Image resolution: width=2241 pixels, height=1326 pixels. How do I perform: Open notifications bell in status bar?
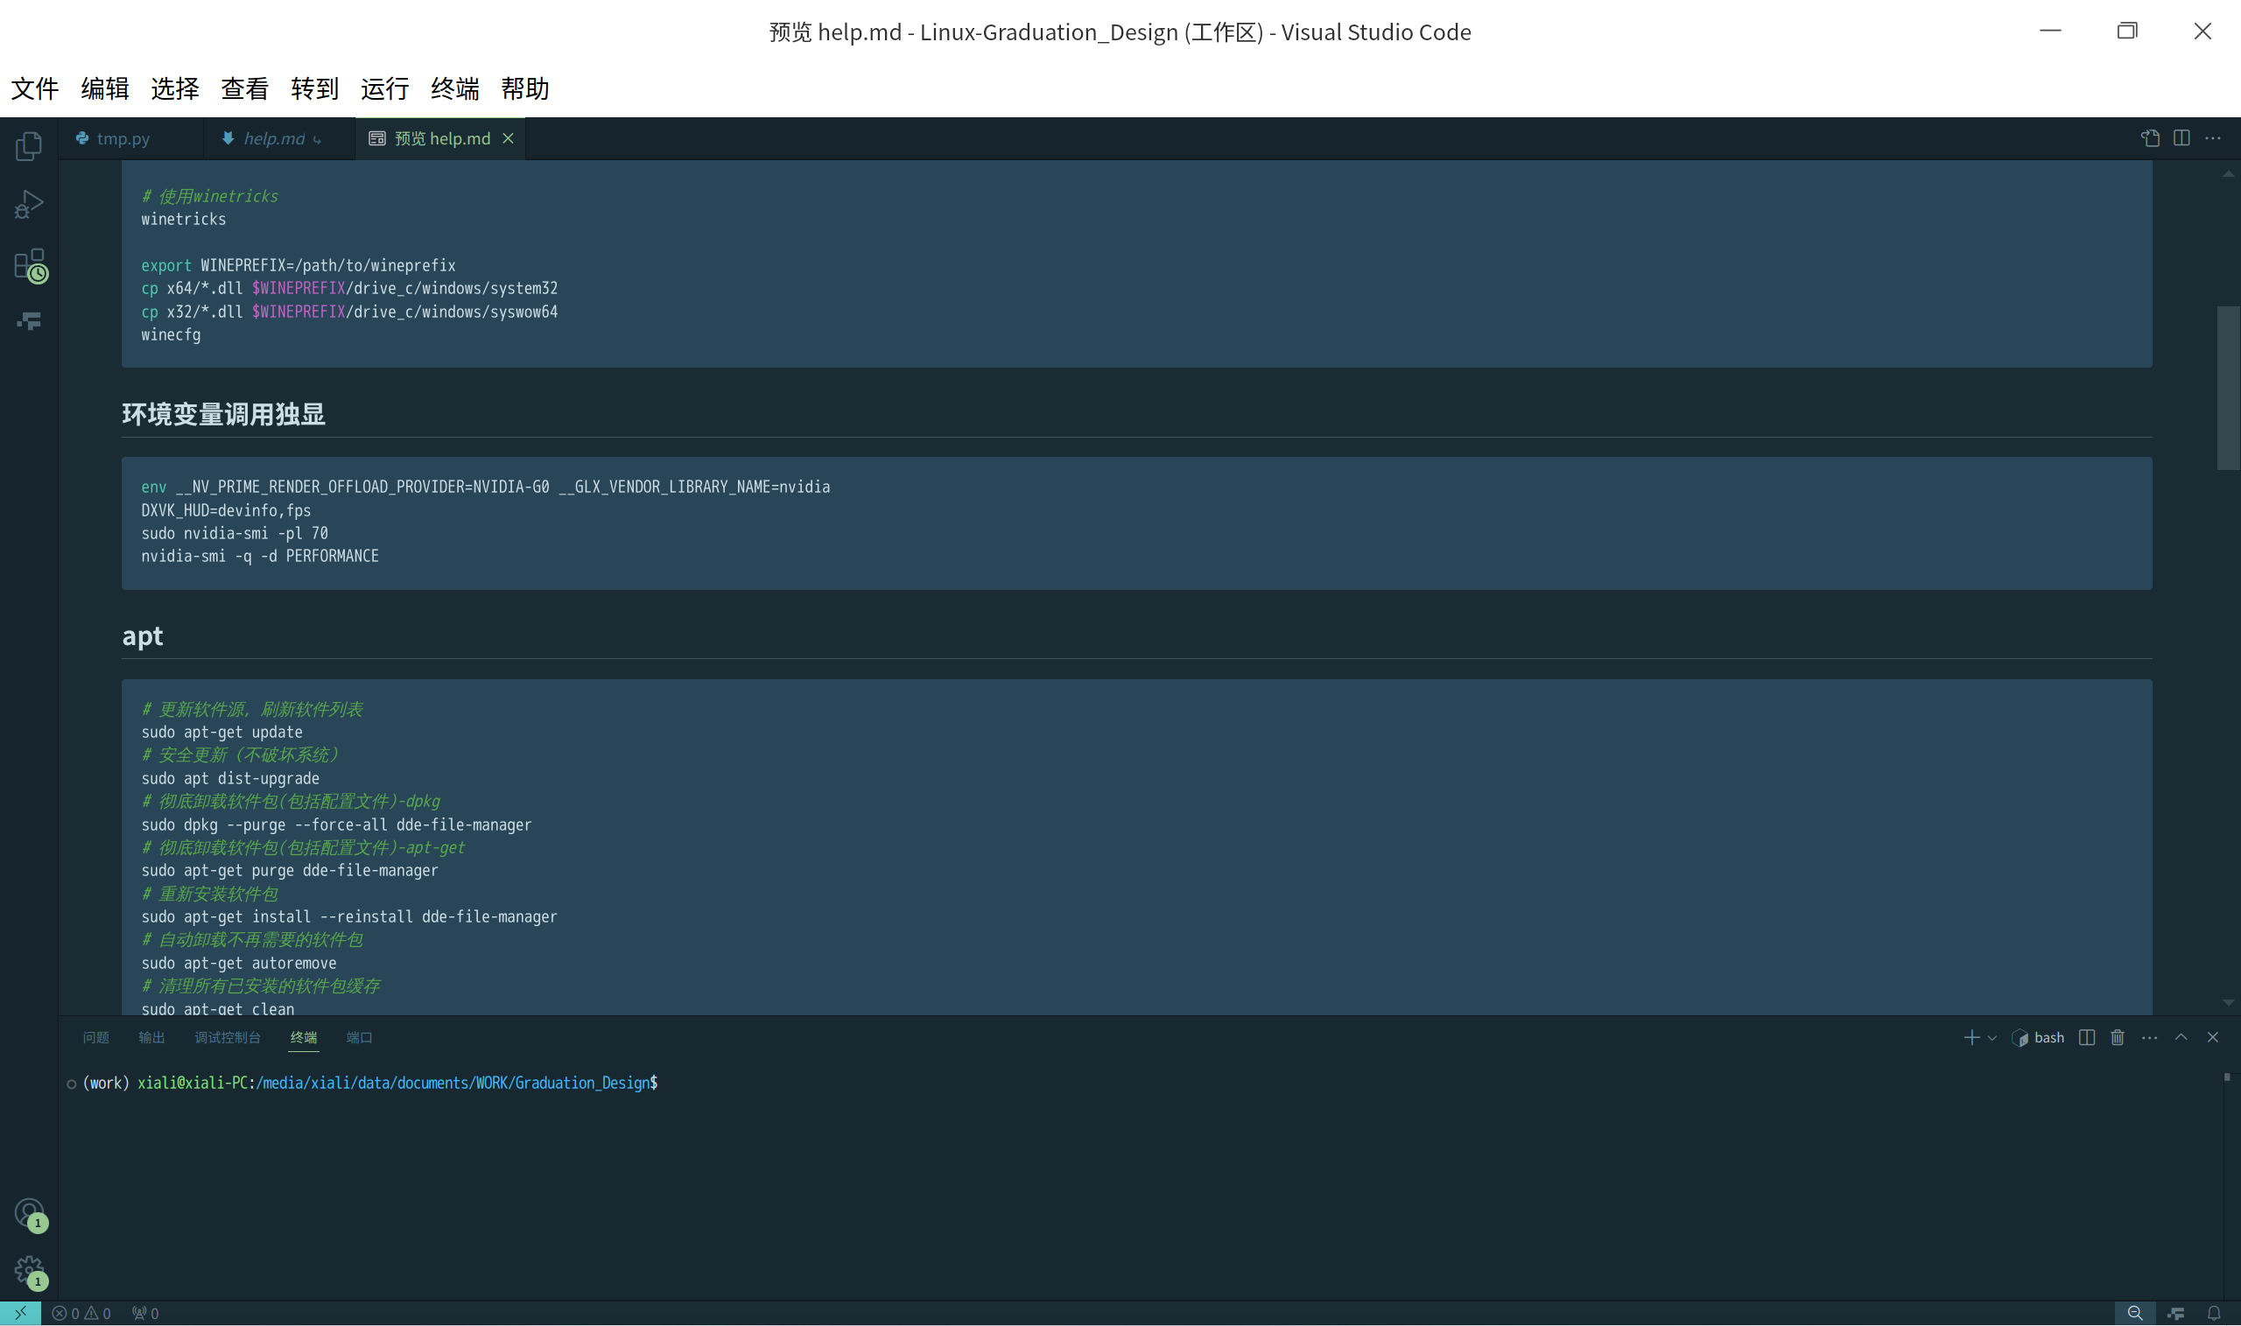2213,1313
